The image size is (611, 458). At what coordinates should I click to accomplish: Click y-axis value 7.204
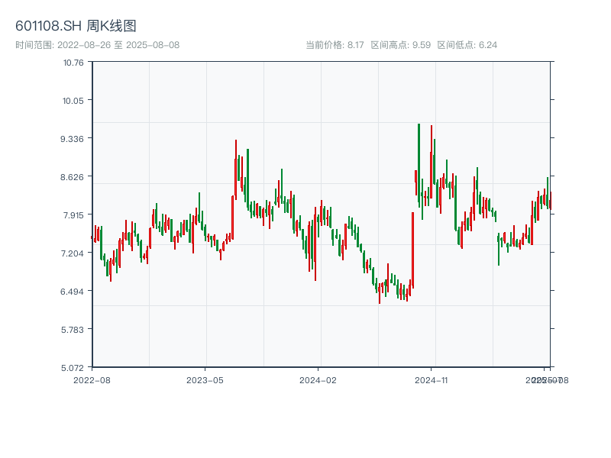(x=72, y=253)
